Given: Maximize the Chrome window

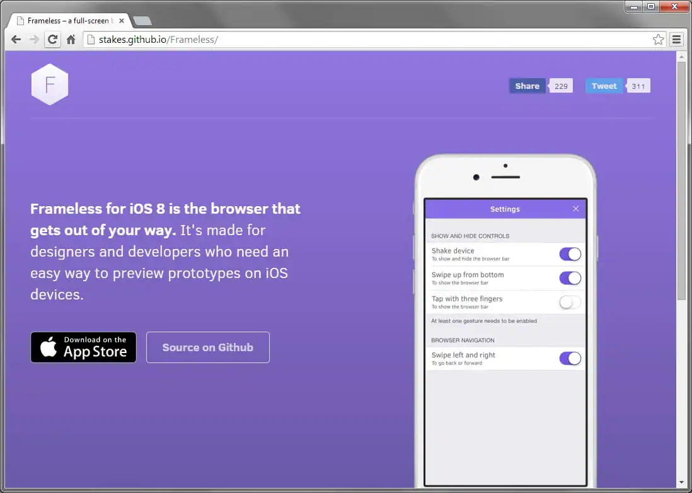Looking at the screenshot, I should pyautogui.click(x=651, y=7).
